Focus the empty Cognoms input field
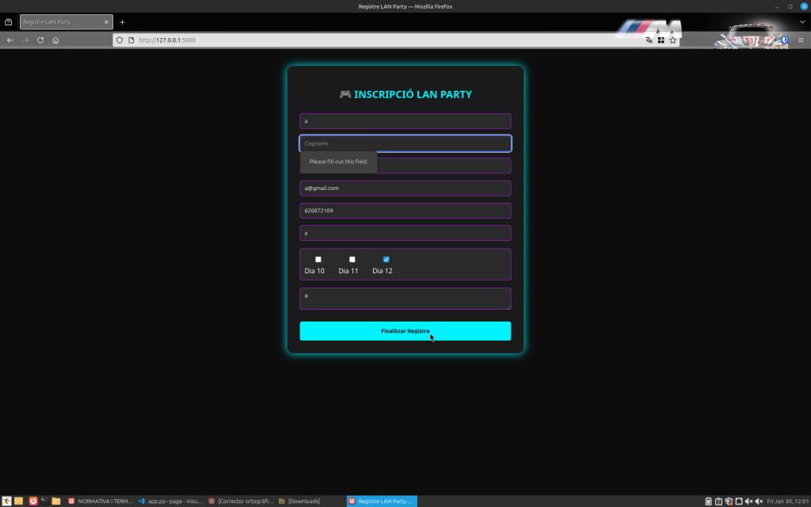811x507 pixels. click(405, 143)
